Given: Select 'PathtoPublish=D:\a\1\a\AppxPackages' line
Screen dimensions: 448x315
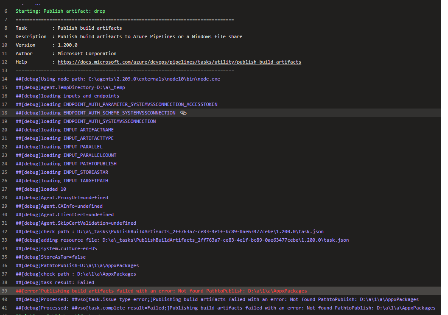Looking at the screenshot, I should click(x=77, y=265).
